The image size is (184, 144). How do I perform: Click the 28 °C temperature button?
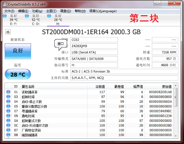[18, 74]
